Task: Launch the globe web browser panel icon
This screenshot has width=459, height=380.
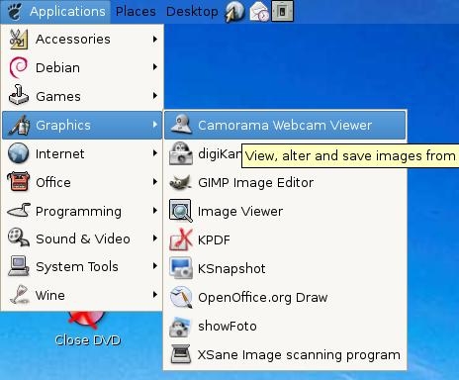Action: tap(234, 12)
